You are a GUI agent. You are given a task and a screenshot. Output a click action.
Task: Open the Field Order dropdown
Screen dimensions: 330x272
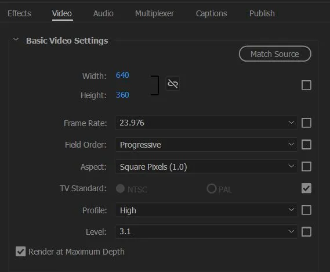pos(206,145)
